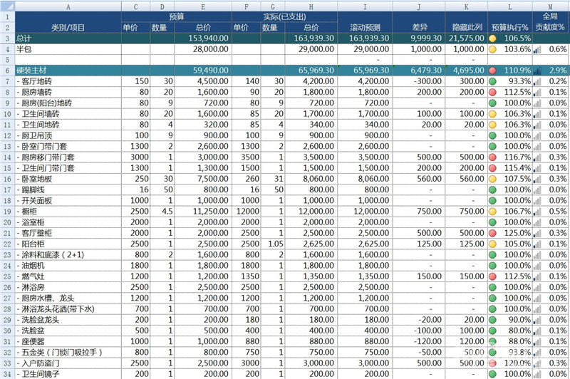Select the 入户防盗门 item cell
Viewport: 570px width, 379px height.
pos(68,363)
